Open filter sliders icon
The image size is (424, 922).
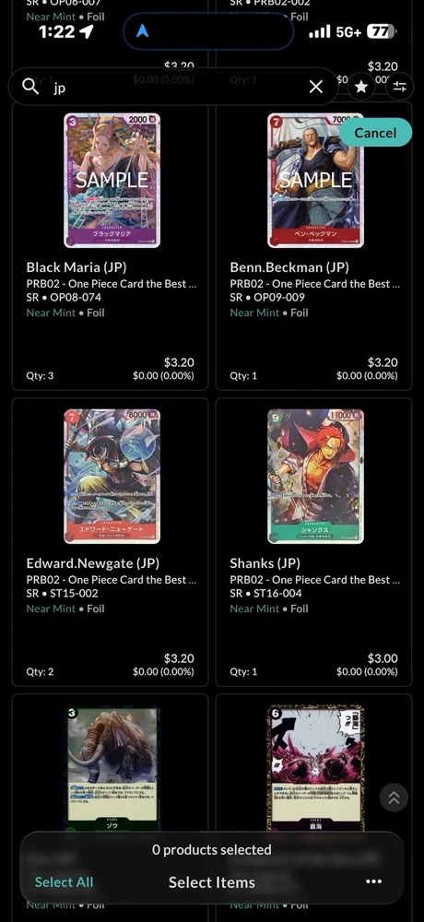pyautogui.click(x=400, y=87)
